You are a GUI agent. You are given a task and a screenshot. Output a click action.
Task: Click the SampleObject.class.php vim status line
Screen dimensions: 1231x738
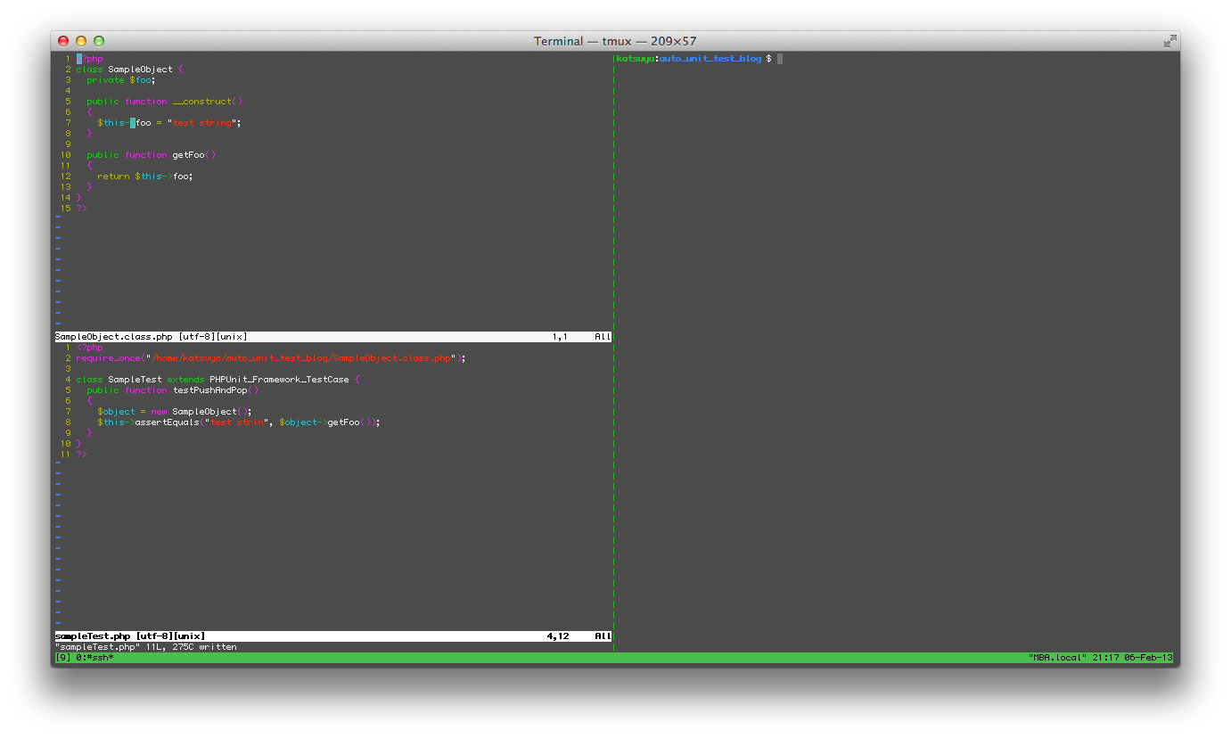(x=152, y=337)
